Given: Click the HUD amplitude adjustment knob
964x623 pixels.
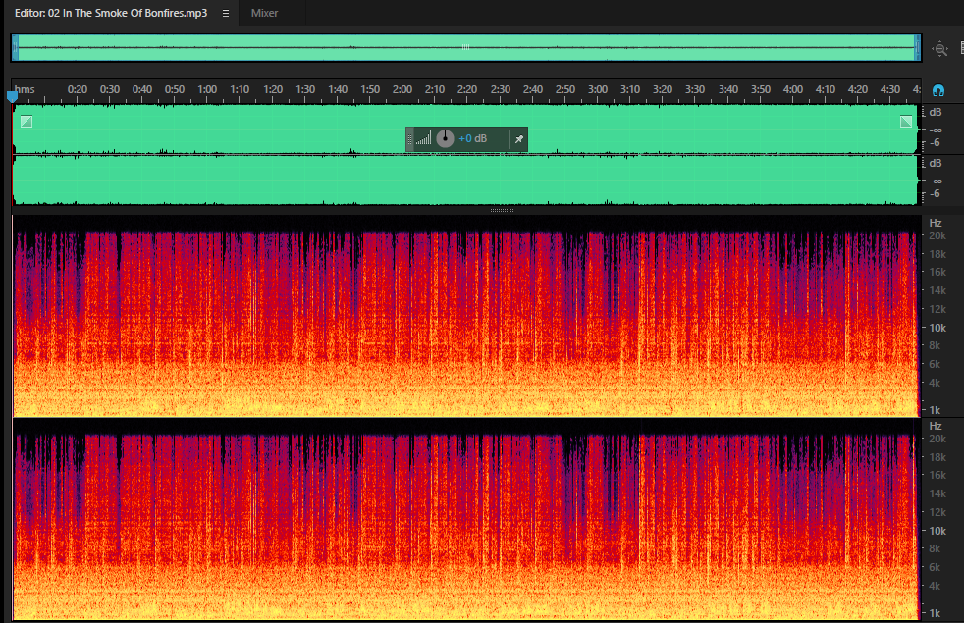Looking at the screenshot, I should pos(445,139).
